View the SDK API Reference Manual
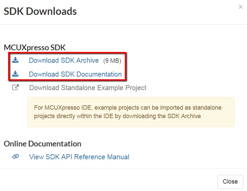 (79, 157)
